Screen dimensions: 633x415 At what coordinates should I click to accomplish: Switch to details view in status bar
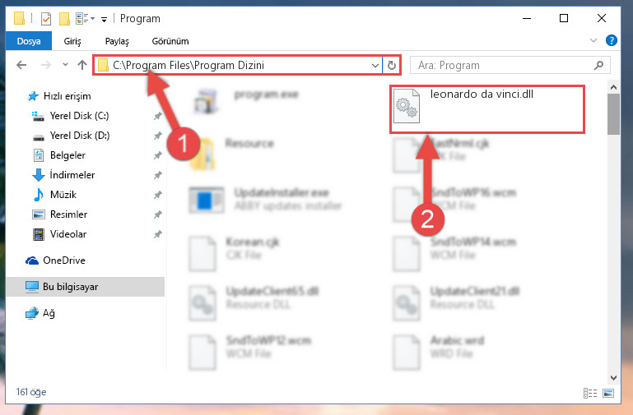[x=590, y=393]
